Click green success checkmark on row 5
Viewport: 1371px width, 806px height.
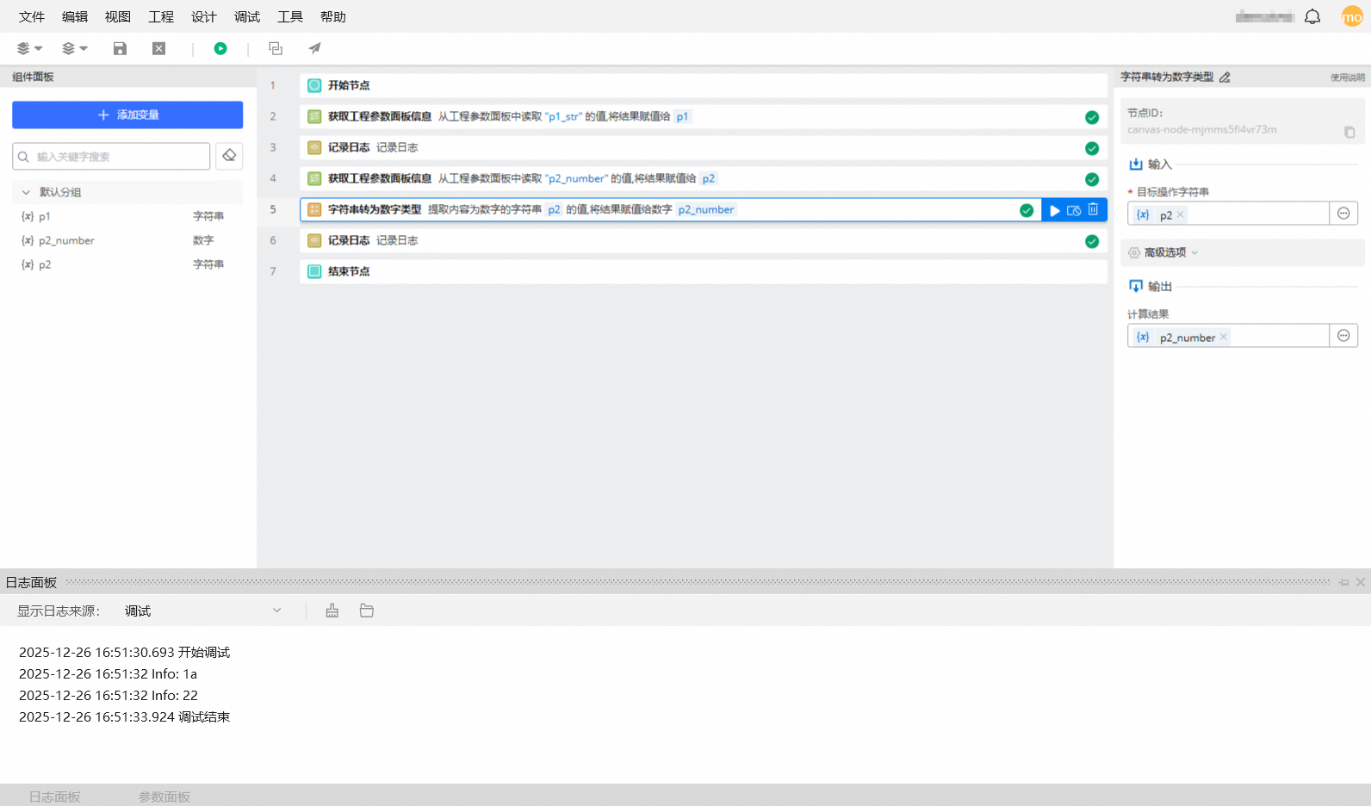click(1027, 210)
